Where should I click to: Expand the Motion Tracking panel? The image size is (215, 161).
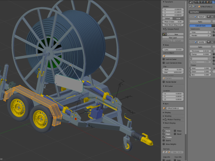coord(163,119)
